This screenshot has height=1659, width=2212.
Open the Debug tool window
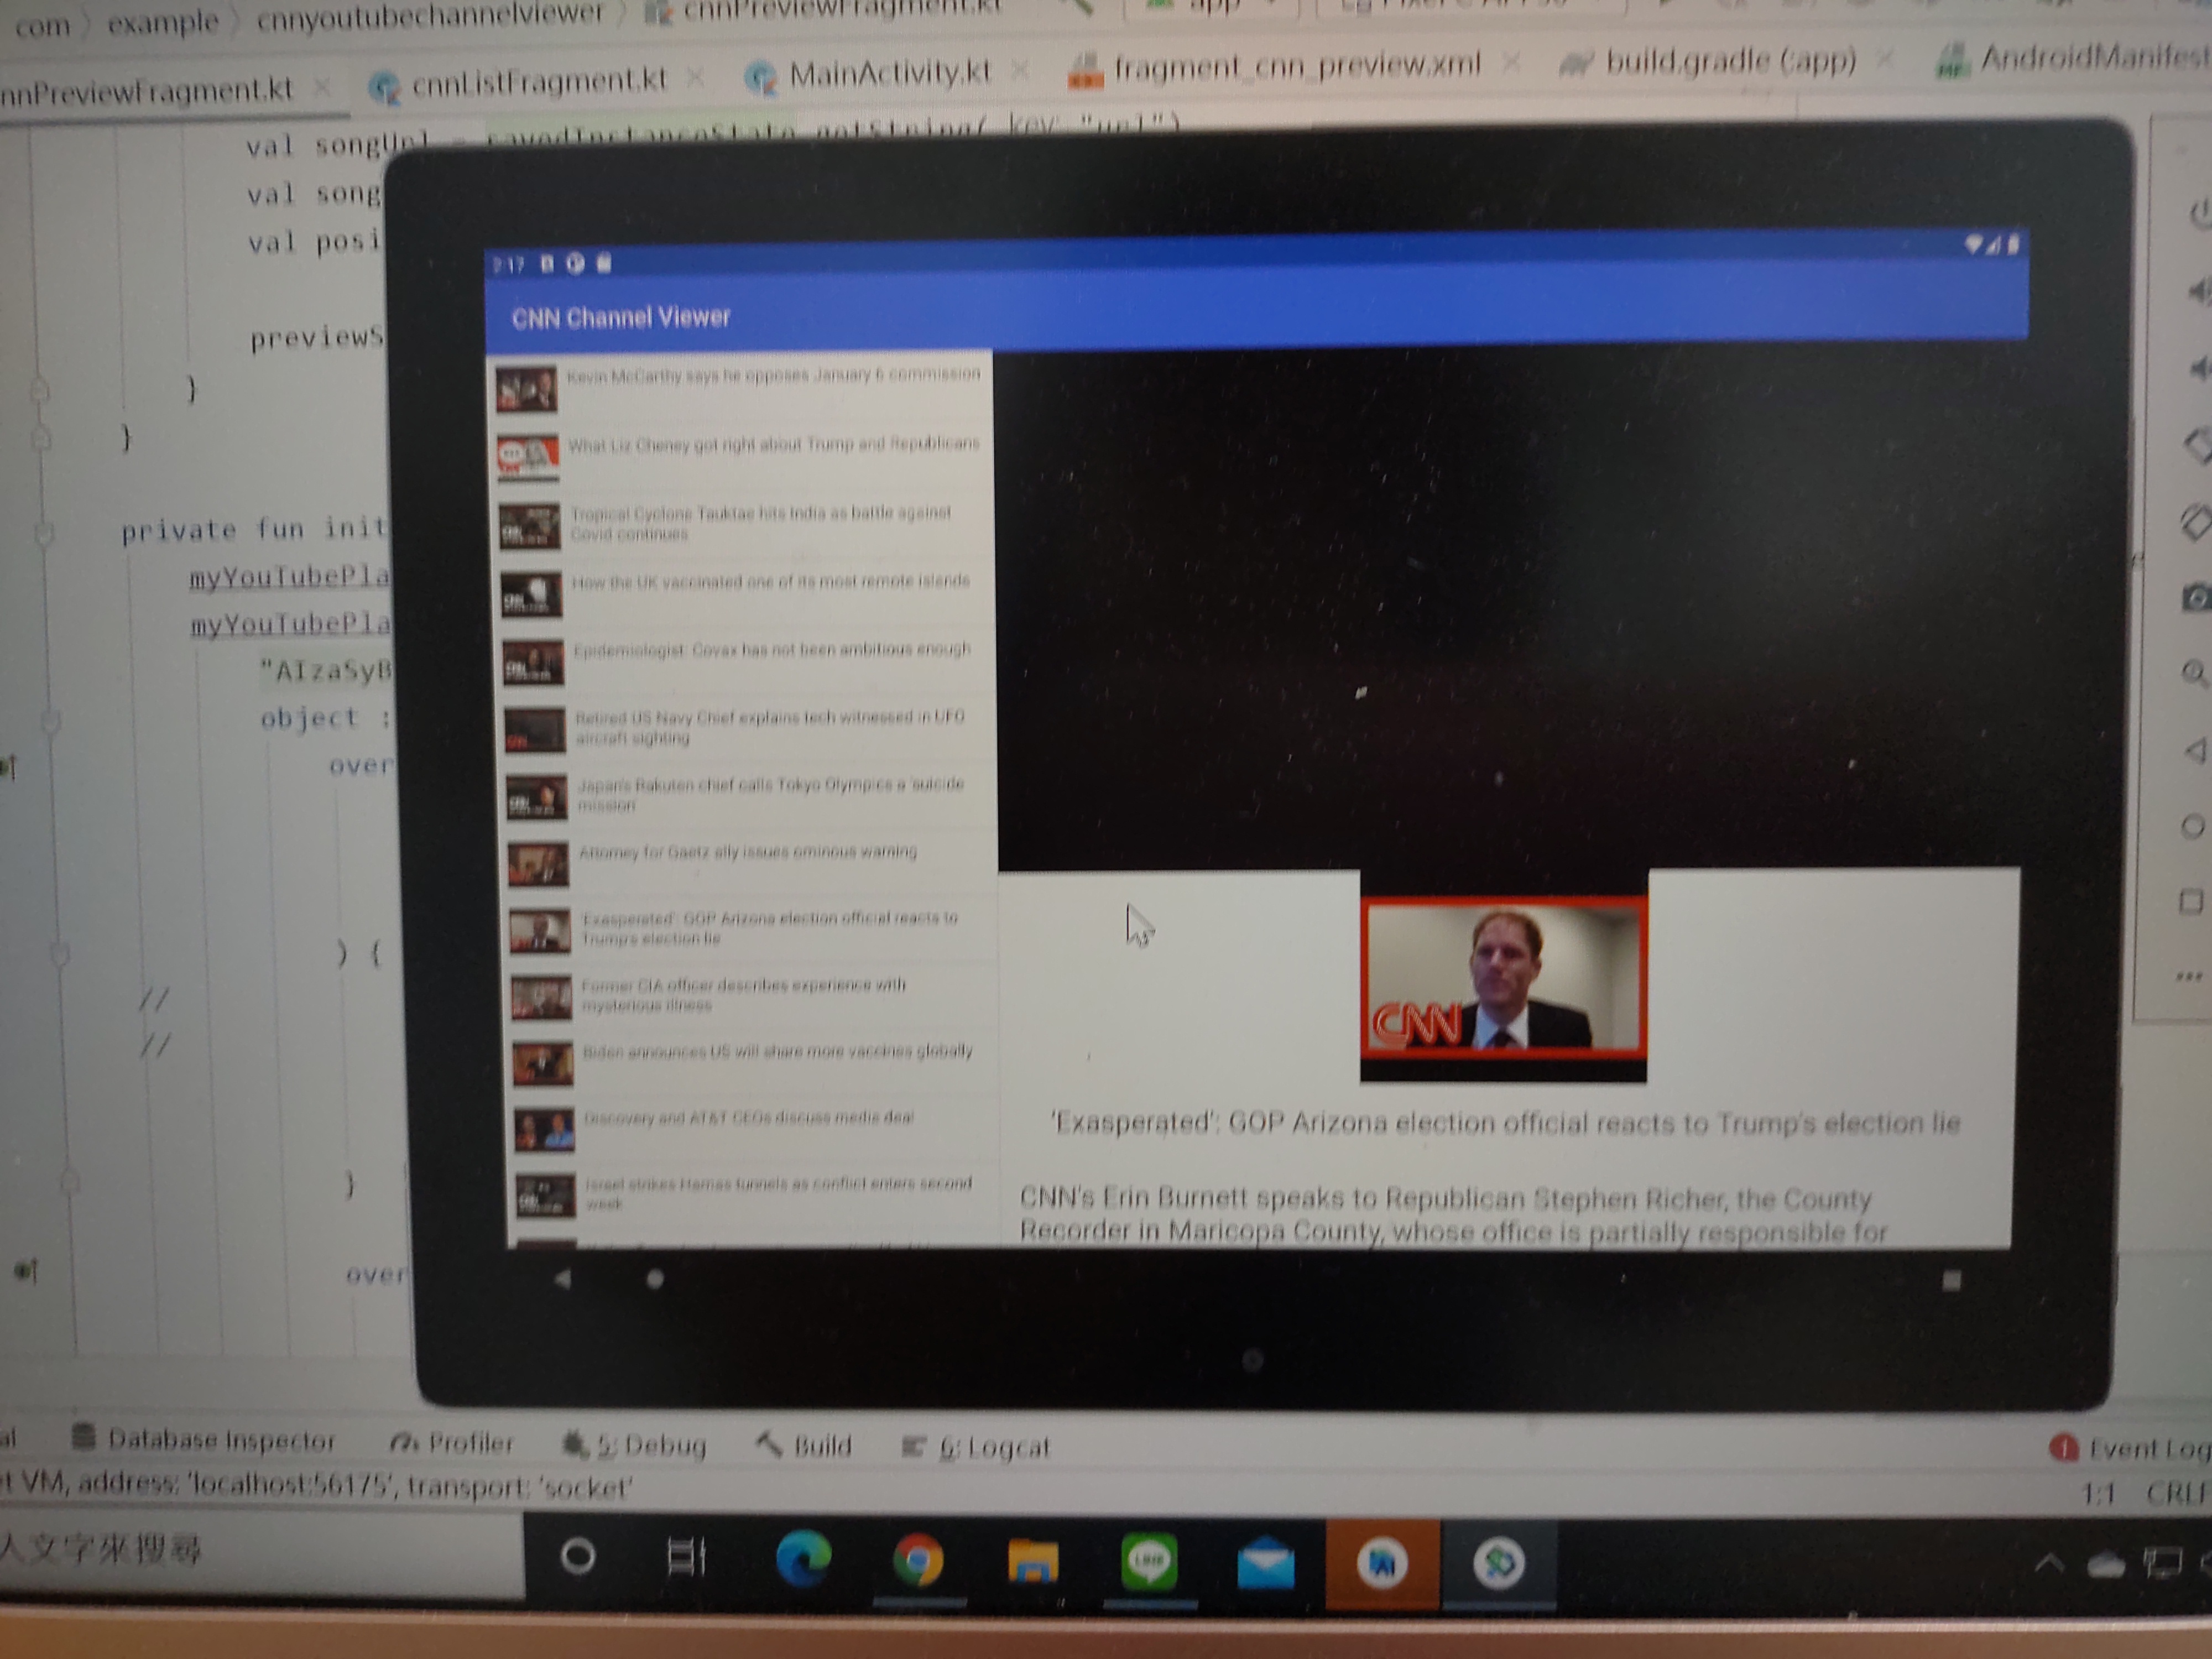pyautogui.click(x=635, y=1444)
